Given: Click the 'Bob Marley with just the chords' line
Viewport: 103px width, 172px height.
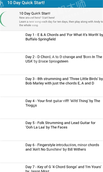Looking at the screenshot, I should click(60, 83).
